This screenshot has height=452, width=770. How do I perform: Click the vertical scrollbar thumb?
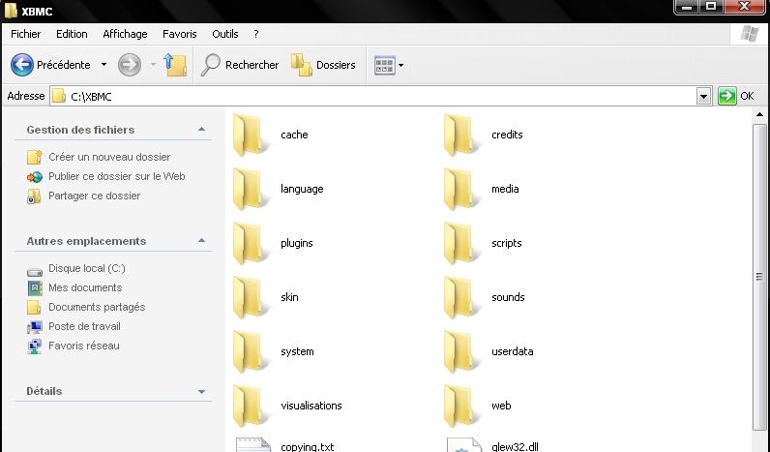(x=759, y=278)
